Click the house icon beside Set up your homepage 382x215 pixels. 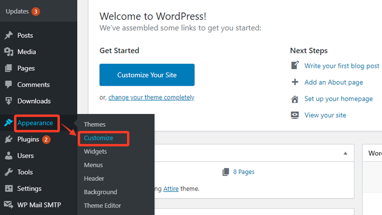point(295,99)
